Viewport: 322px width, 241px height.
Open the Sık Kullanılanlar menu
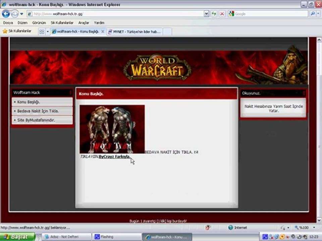[62, 23]
